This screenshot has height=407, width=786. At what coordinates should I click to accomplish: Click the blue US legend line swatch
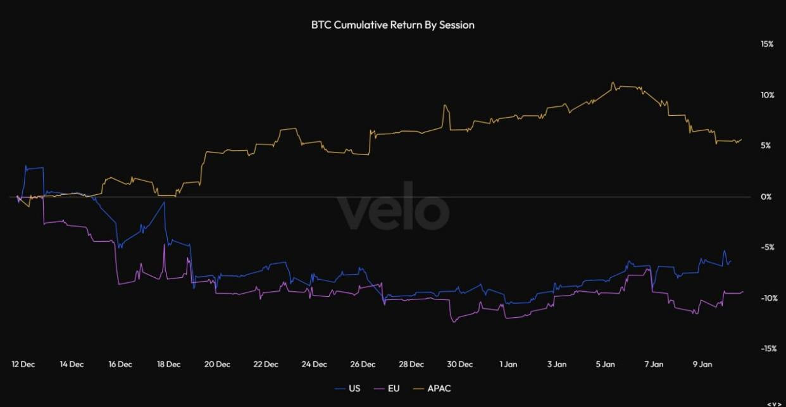point(339,388)
